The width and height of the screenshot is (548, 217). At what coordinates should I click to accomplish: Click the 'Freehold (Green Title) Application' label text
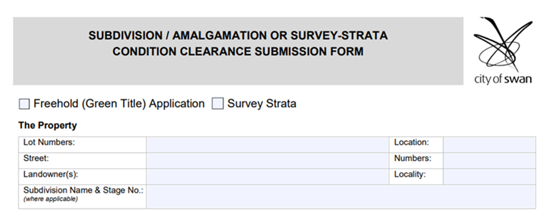pyautogui.click(x=119, y=104)
